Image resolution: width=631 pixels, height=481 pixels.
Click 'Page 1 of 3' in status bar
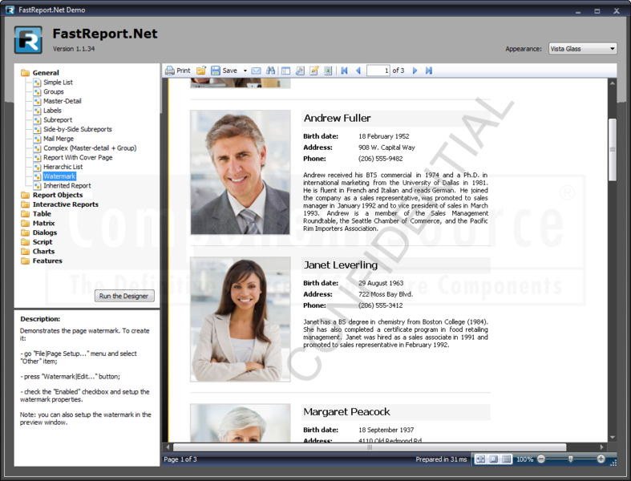180,459
